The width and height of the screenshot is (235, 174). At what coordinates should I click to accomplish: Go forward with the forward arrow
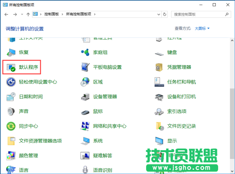tap(15, 14)
